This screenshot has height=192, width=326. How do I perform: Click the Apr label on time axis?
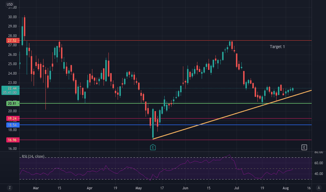click(x=90, y=188)
